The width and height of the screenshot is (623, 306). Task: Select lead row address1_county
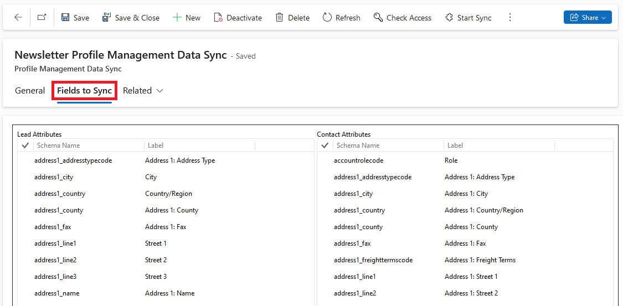pyautogui.click(x=166, y=210)
